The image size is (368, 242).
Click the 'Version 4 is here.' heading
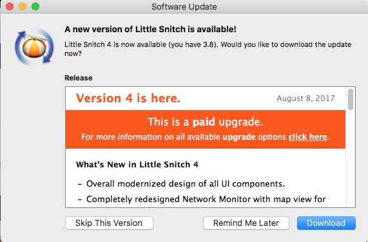[128, 98]
